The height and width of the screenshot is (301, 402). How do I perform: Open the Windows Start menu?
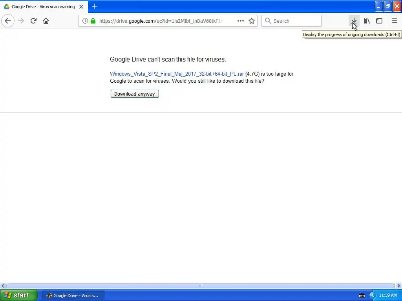19,295
